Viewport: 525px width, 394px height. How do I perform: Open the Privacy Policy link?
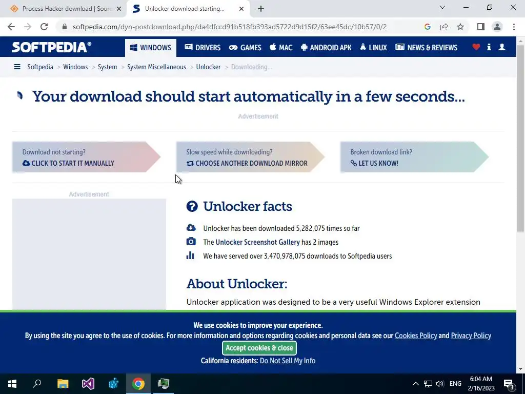pos(471,336)
